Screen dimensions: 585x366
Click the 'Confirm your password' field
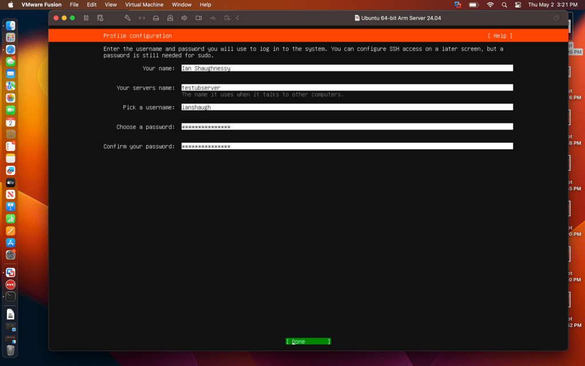click(x=347, y=146)
